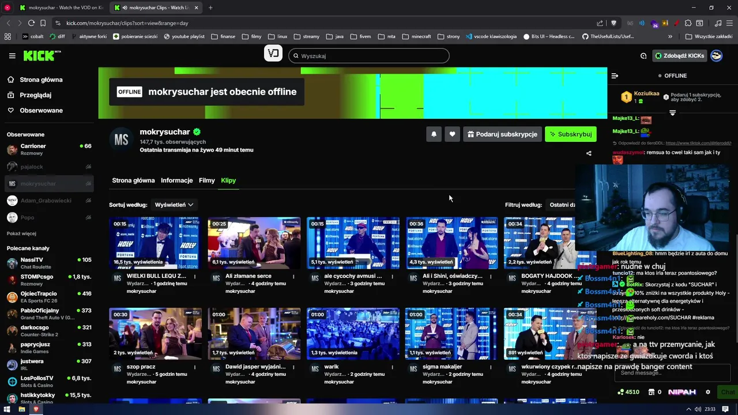This screenshot has height=415, width=738.
Task: Switch to first browser tab Watch the VOD
Action: click(62, 7)
